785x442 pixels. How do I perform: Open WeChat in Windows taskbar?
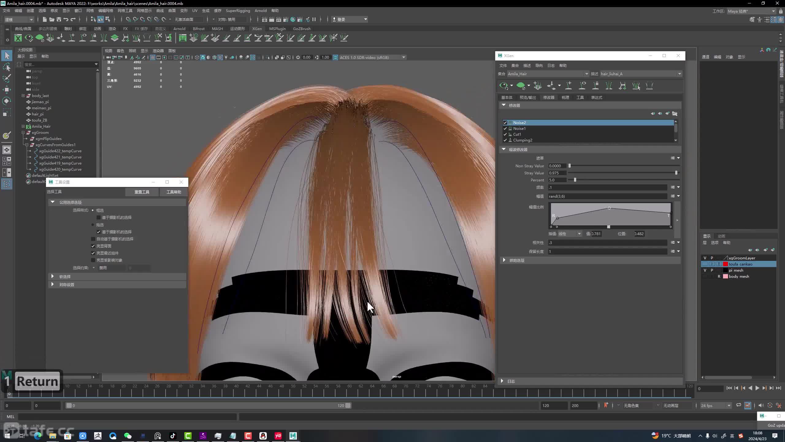pos(128,436)
